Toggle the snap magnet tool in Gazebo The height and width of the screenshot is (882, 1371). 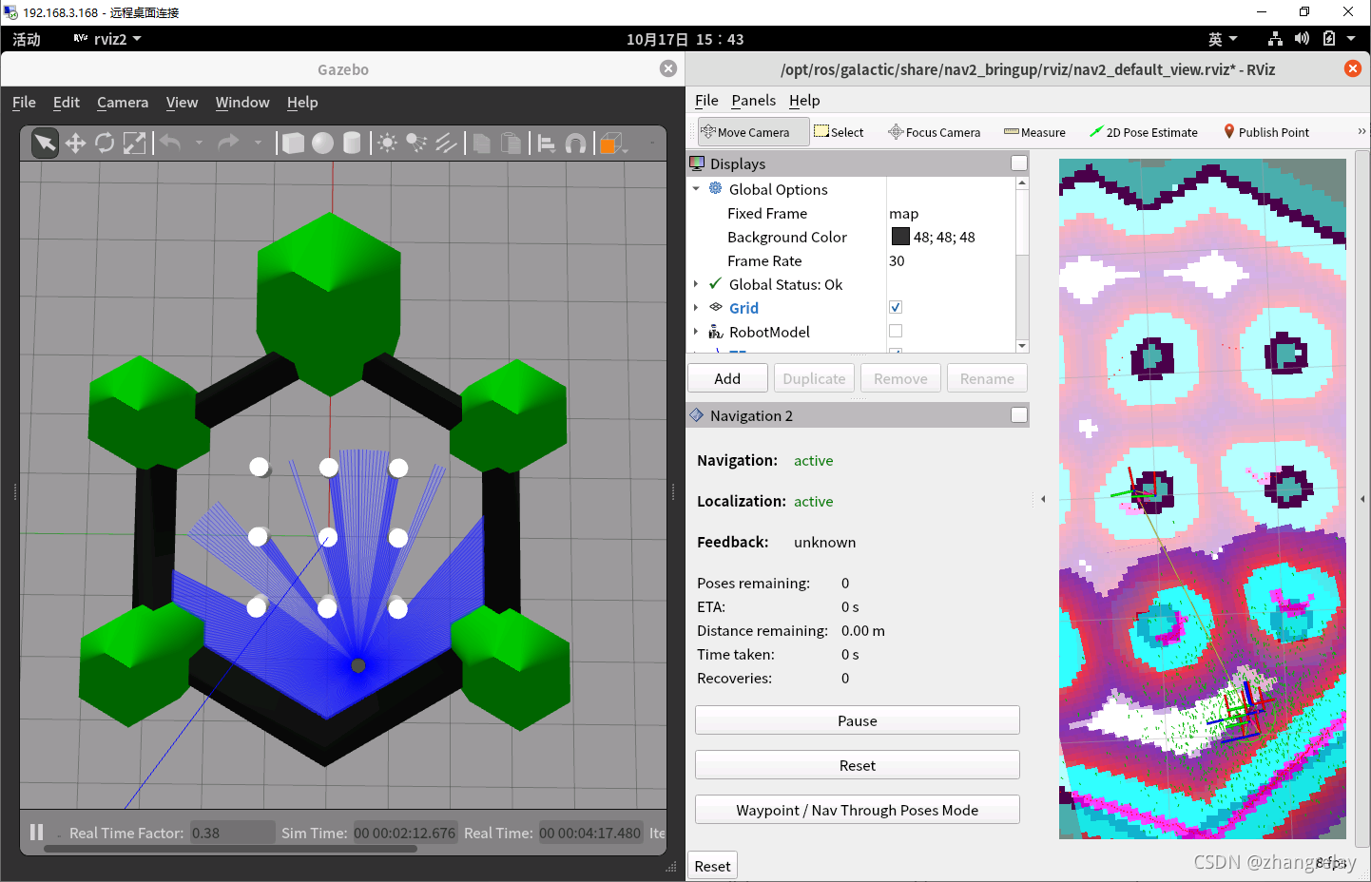(575, 144)
